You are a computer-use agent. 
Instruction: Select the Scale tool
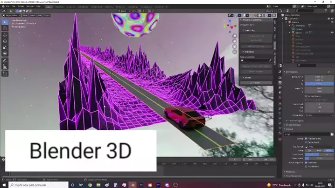[x=5, y=47]
